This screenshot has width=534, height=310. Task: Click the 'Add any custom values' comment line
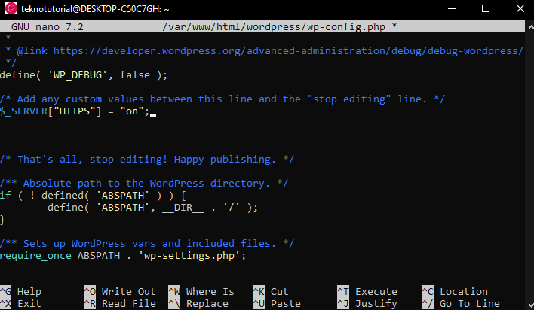(x=222, y=99)
